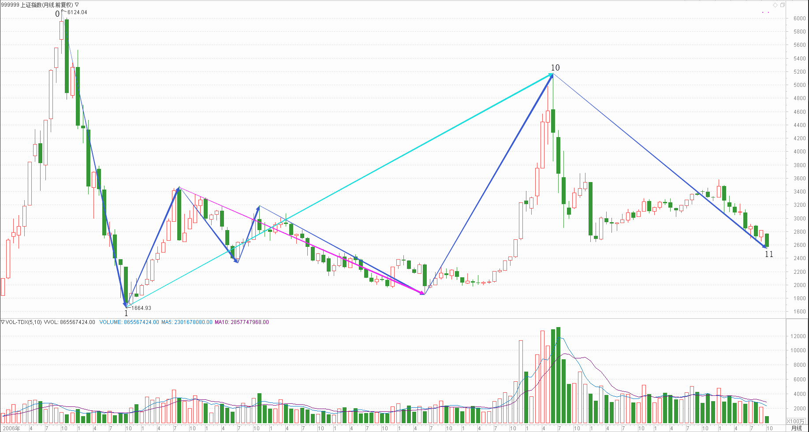The width and height of the screenshot is (809, 432).
Task: Click the blue VOLUME value text
Action: pyautogui.click(x=129, y=322)
